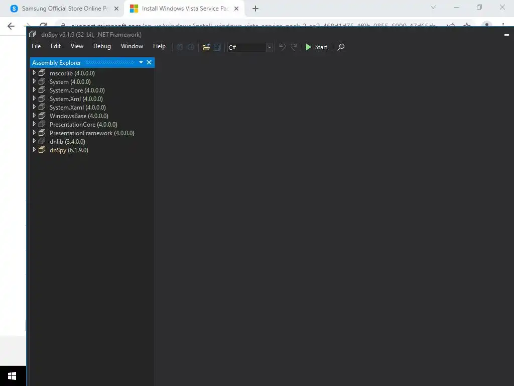Open browser tab search chevron

433,7
